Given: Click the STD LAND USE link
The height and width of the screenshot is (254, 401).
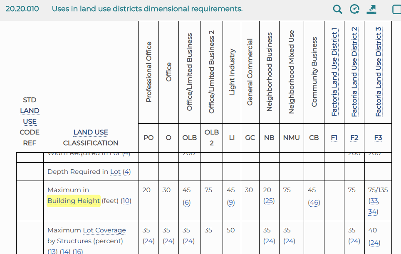Looking at the screenshot, I should tap(30, 111).
